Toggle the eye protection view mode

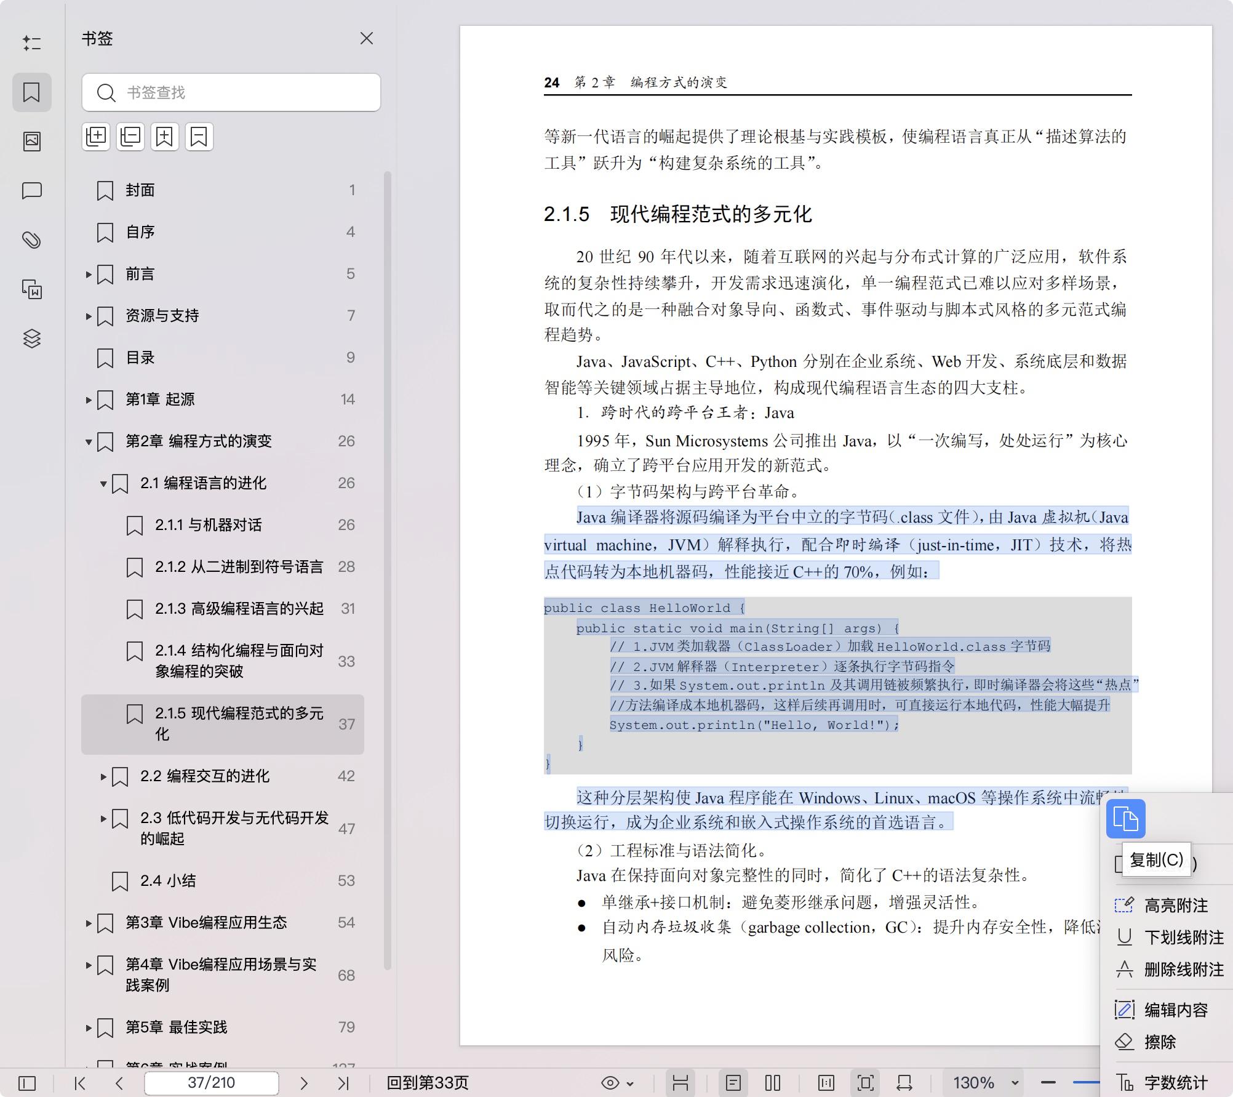coord(610,1083)
